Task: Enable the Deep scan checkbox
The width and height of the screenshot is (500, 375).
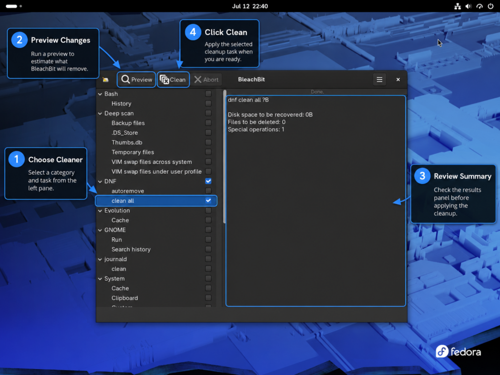Action: pos(208,113)
